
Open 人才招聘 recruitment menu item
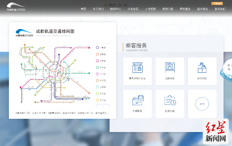(x=150, y=9)
